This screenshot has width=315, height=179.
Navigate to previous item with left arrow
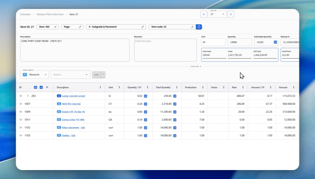[x=204, y=14]
